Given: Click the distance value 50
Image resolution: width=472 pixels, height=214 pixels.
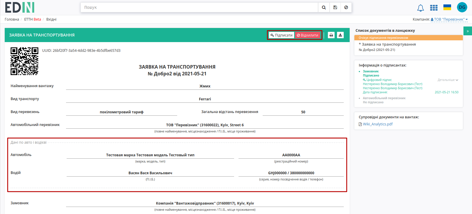Looking at the screenshot, I should click(303, 112).
